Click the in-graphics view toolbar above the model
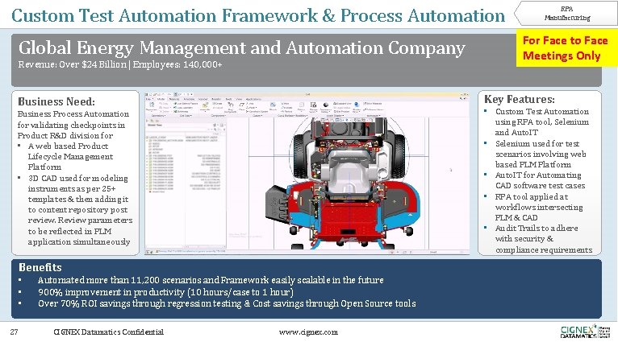The image size is (618, 342). 347,120
